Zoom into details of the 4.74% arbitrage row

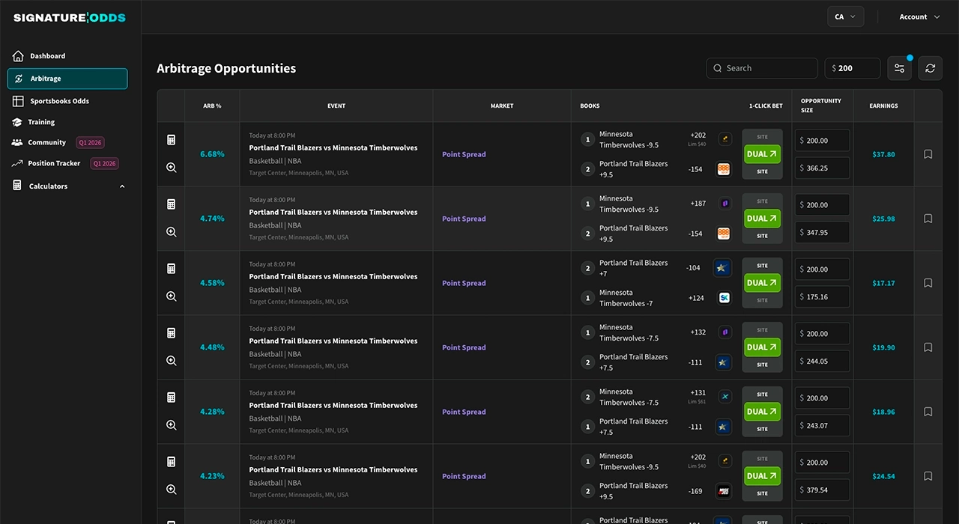(x=171, y=232)
